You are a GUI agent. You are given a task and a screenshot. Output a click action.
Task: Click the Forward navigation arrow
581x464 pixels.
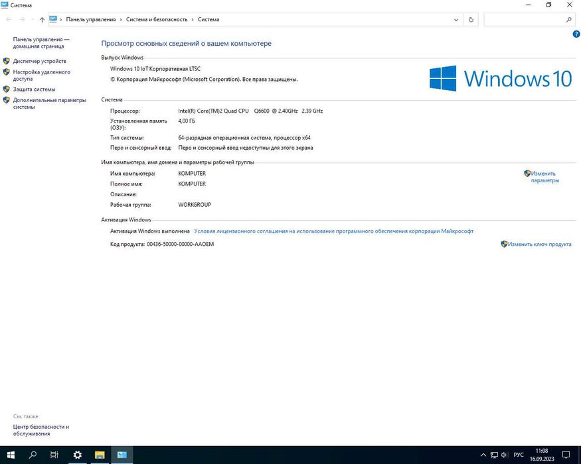tap(22, 20)
